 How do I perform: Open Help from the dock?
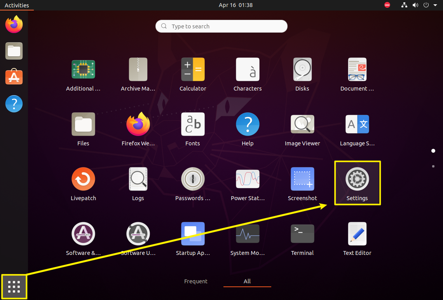tap(14, 104)
